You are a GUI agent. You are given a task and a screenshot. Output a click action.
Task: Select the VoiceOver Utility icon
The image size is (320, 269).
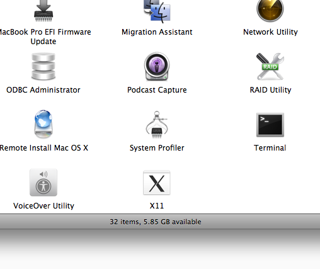coord(43,182)
